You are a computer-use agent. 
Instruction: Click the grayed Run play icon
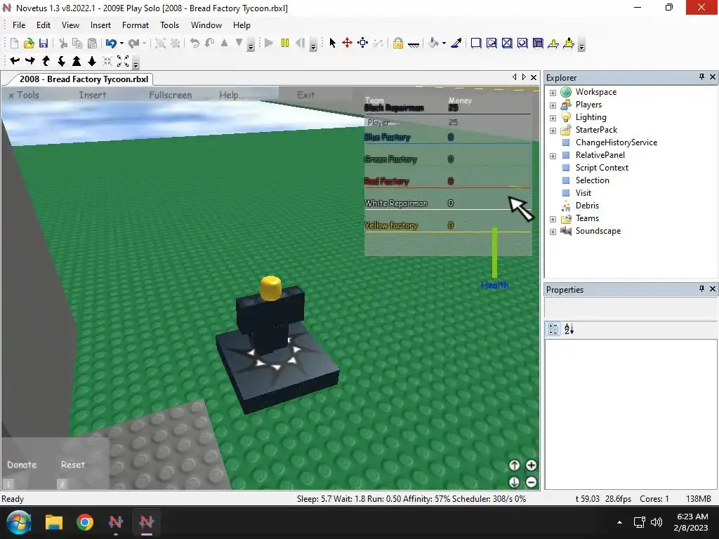(269, 43)
